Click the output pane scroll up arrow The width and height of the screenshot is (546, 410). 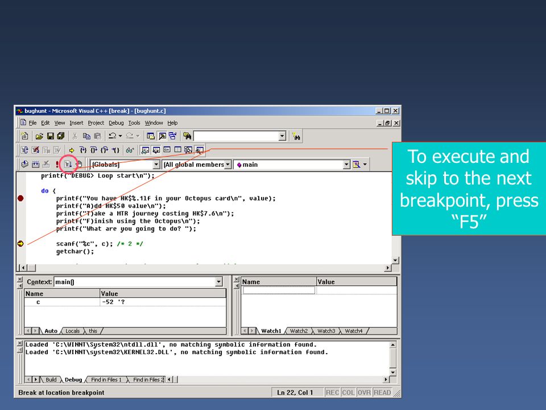click(393, 345)
